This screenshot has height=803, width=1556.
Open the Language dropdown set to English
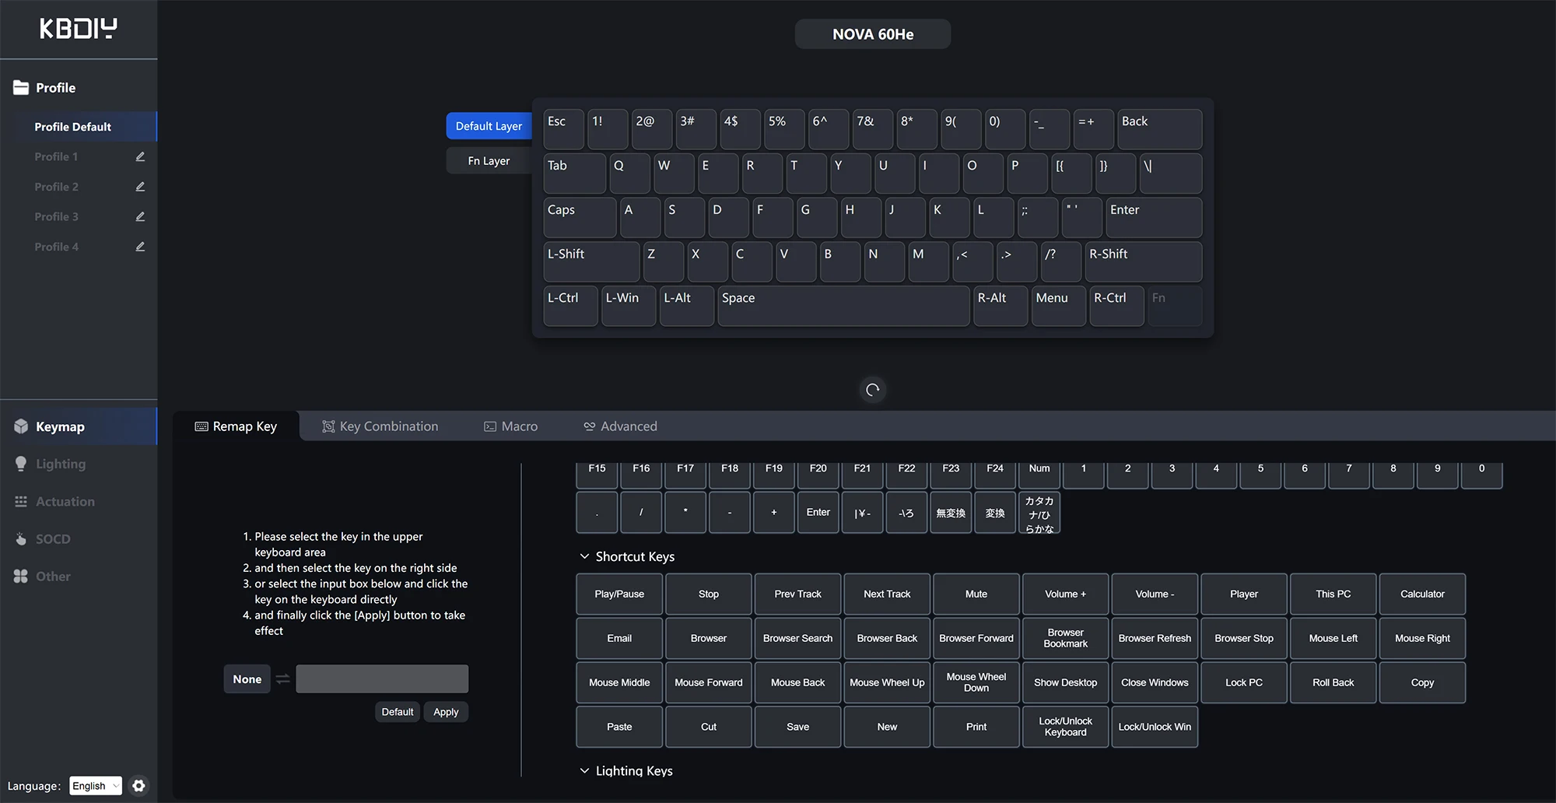click(x=96, y=786)
